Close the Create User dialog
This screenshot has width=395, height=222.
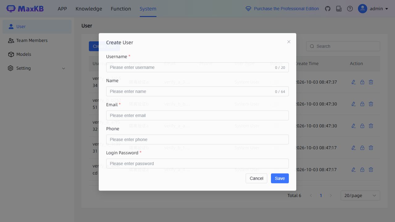(x=289, y=42)
